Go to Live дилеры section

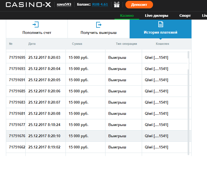[157, 15]
